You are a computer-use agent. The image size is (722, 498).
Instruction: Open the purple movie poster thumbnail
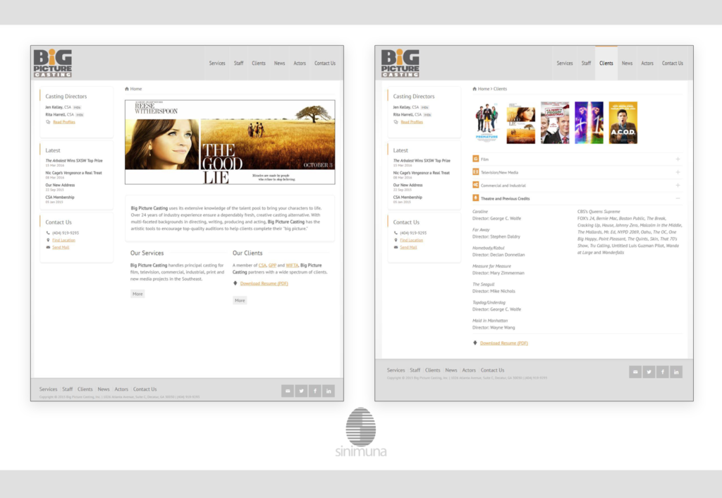(589, 123)
